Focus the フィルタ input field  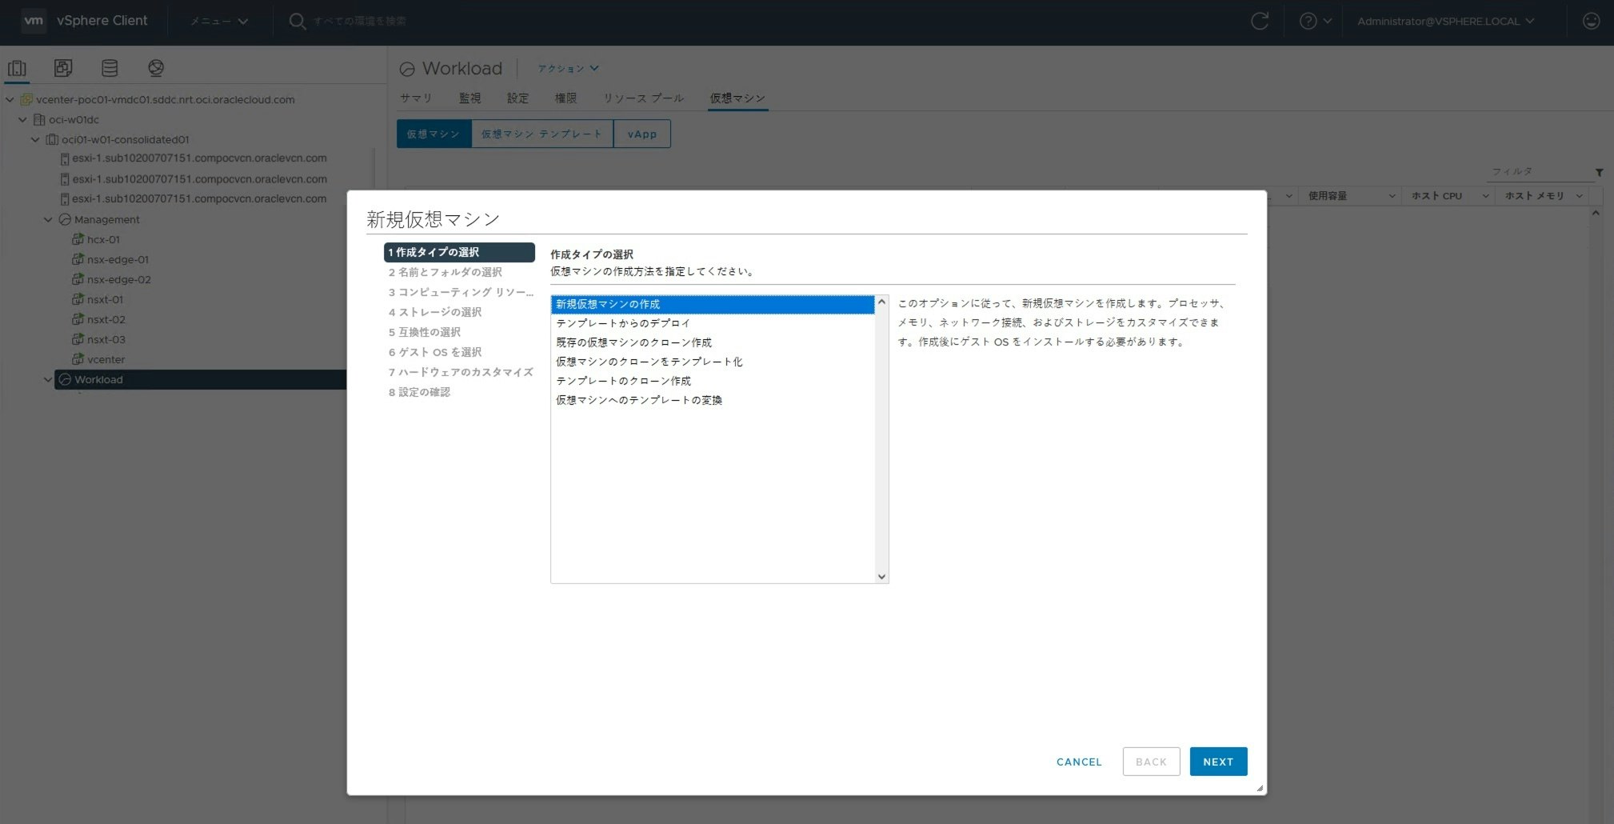1540,172
